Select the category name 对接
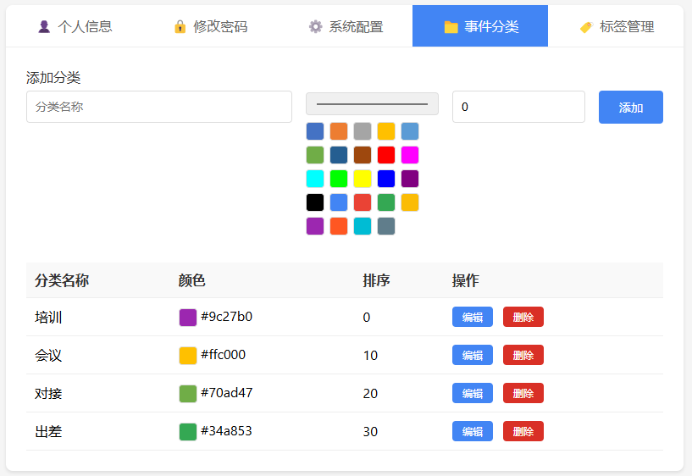The image size is (692, 476). click(x=48, y=394)
